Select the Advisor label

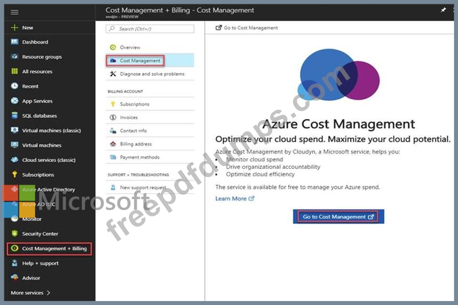click(x=31, y=278)
